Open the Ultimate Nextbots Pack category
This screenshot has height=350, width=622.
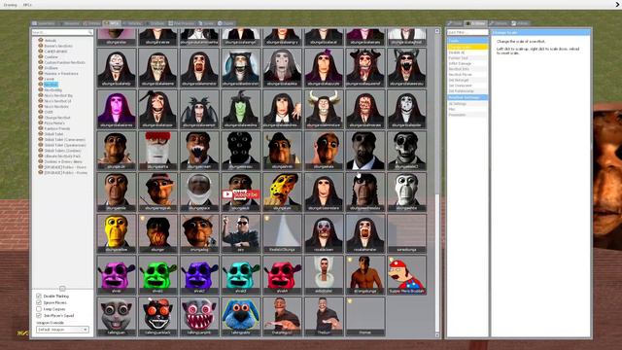pos(62,157)
